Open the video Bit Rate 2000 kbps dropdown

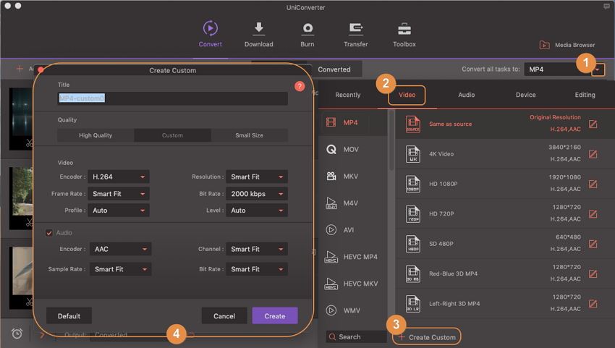click(257, 194)
